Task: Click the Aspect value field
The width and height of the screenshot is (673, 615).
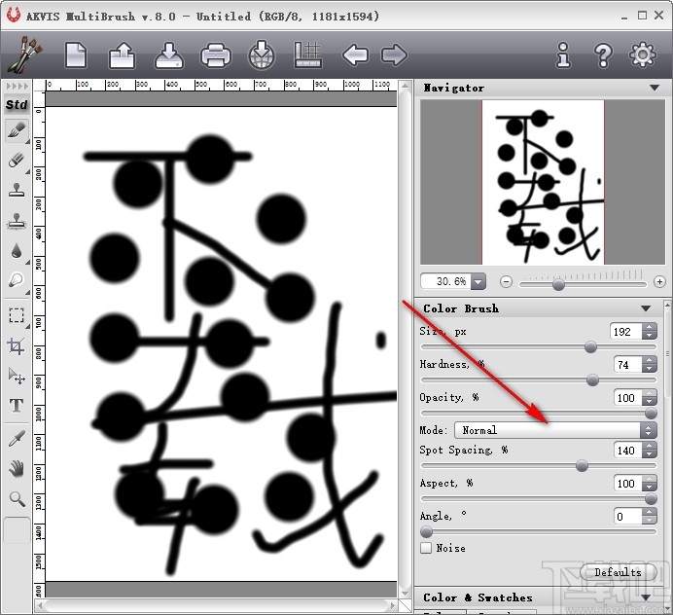Action: [x=627, y=484]
